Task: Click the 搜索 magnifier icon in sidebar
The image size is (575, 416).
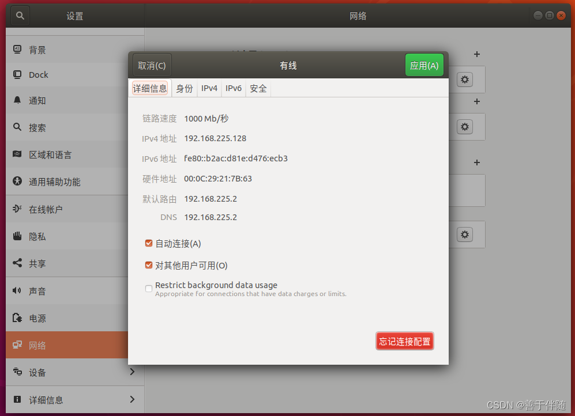Action: [x=17, y=127]
